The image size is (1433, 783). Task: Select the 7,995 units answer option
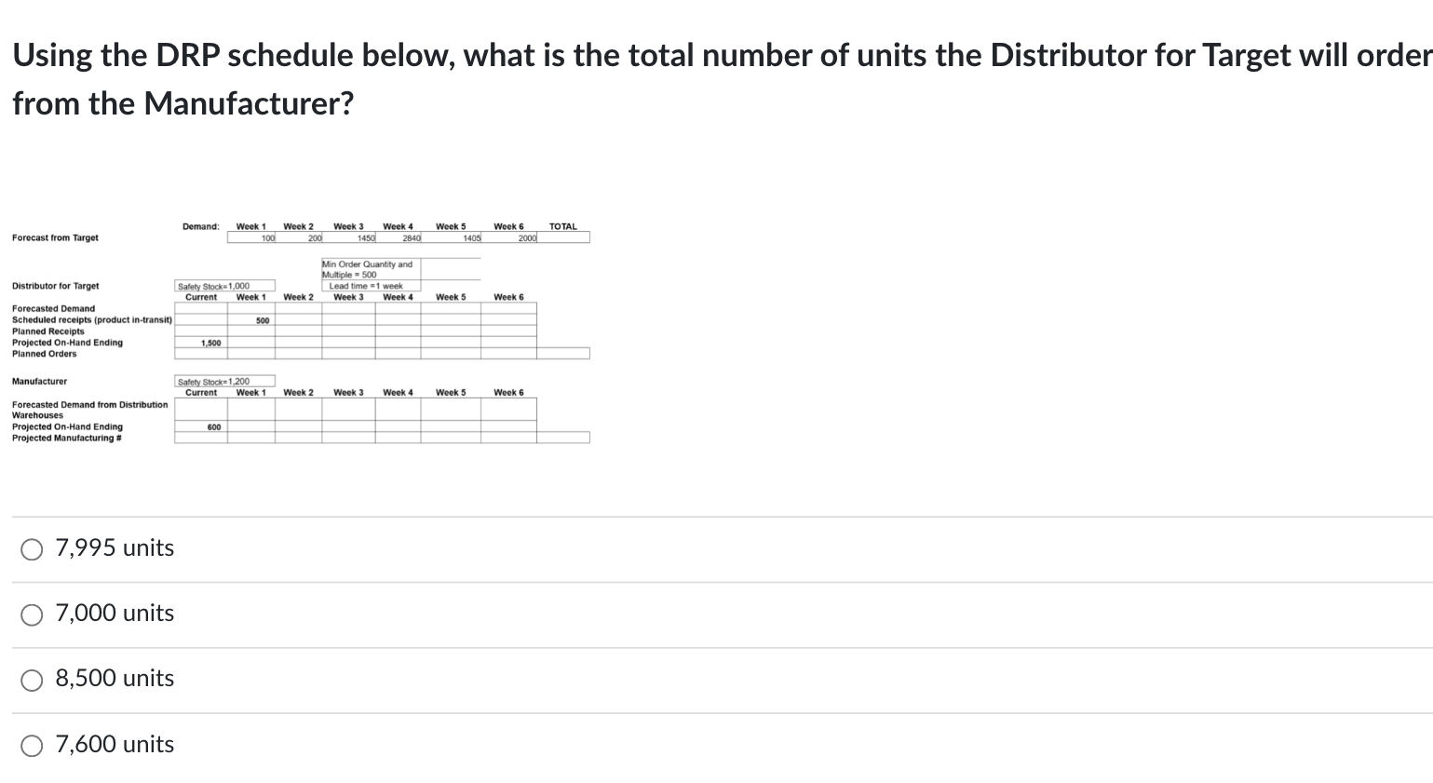click(x=31, y=548)
